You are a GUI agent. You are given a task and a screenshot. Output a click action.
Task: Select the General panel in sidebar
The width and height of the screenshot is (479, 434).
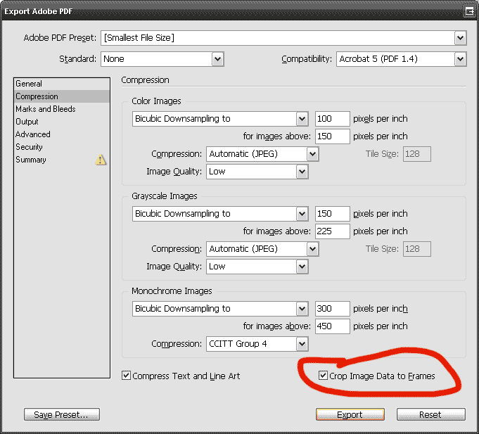(x=62, y=84)
